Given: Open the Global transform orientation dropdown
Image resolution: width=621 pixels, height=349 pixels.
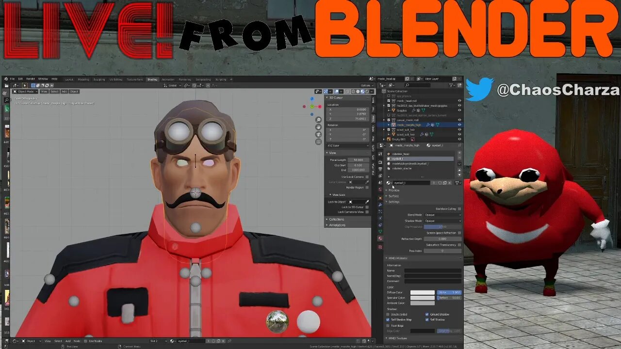Looking at the screenshot, I should 173,85.
